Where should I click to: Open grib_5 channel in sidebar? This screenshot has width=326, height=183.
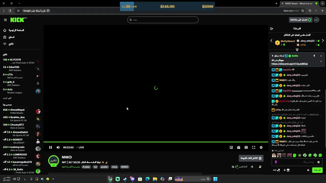pyautogui.click(x=21, y=84)
